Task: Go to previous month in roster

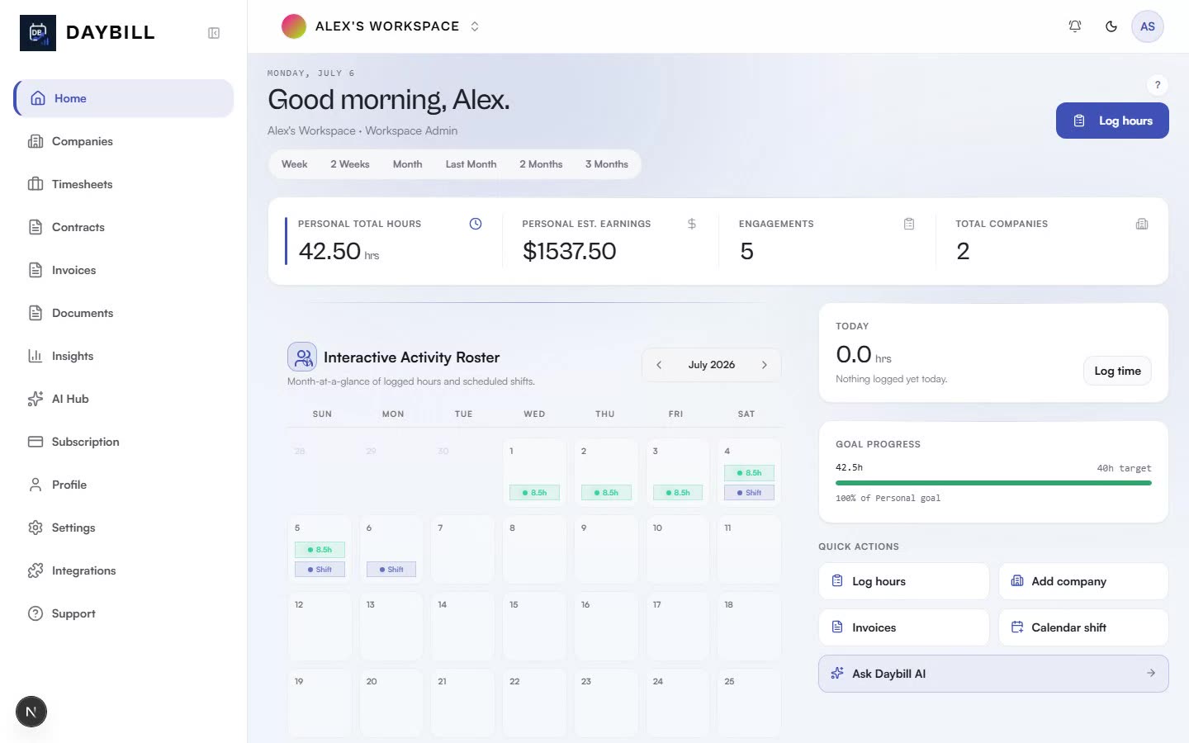Action: click(x=659, y=365)
